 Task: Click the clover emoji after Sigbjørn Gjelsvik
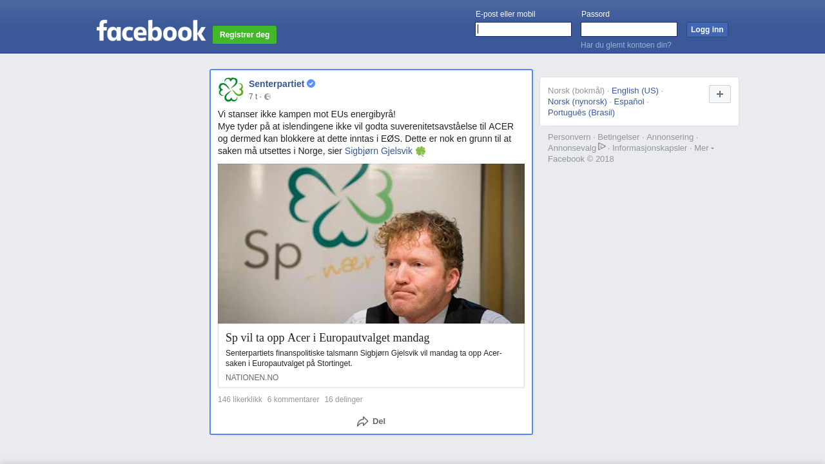tap(421, 151)
